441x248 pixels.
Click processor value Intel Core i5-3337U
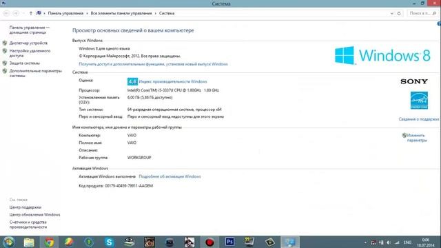(x=173, y=90)
